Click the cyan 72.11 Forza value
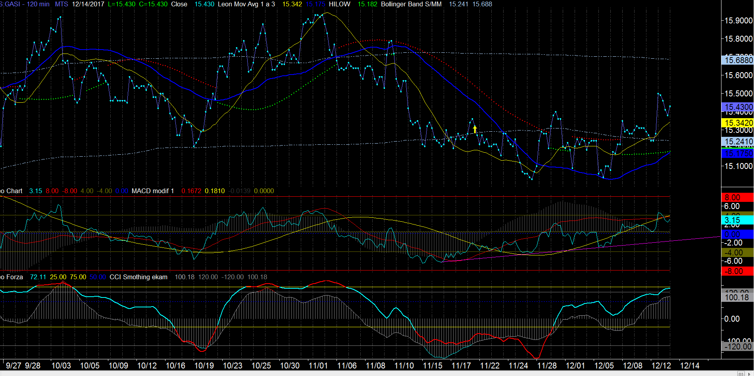This screenshot has width=754, height=376. tap(38, 277)
